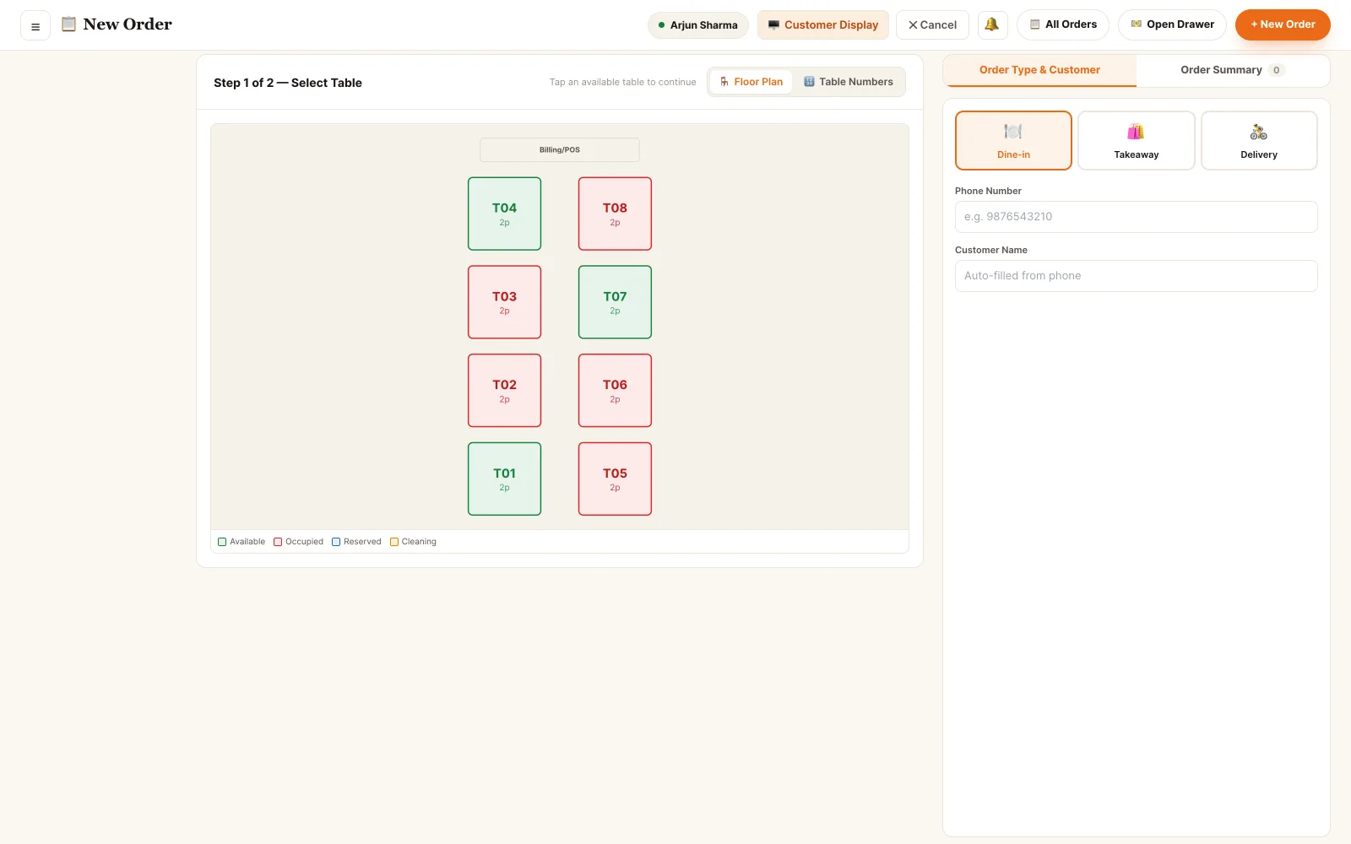Screen dimensions: 1351x844
Task: Choose Delivery order type
Action: coord(1259,140)
